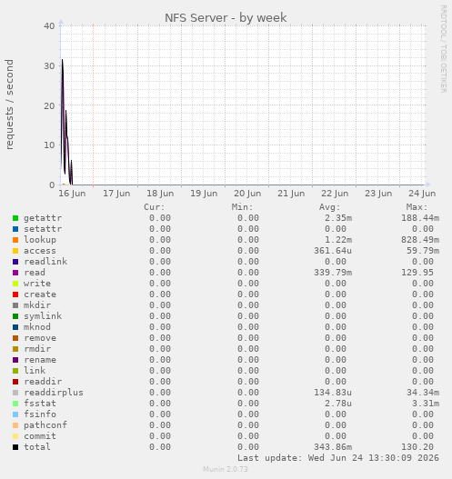The width and height of the screenshot is (452, 479).
Task: Select the 'setattr' legend label
Action: pyautogui.click(x=43, y=229)
